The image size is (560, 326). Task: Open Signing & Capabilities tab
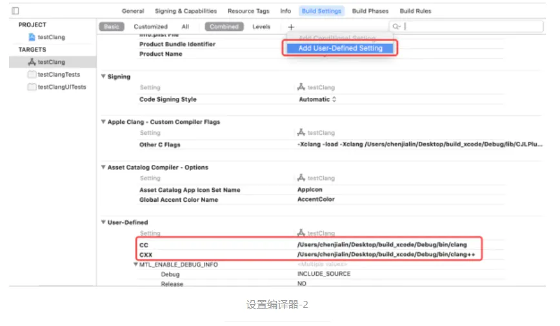click(186, 11)
